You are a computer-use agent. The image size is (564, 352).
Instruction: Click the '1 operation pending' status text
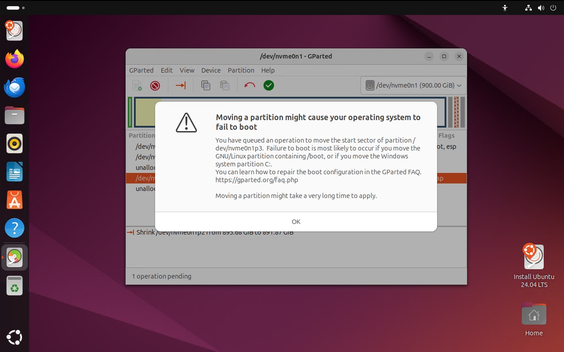(162, 276)
